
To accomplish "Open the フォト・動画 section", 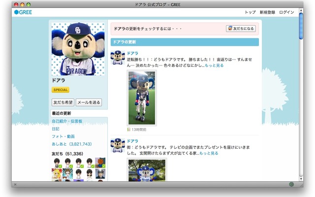I will pyautogui.click(x=63, y=136).
